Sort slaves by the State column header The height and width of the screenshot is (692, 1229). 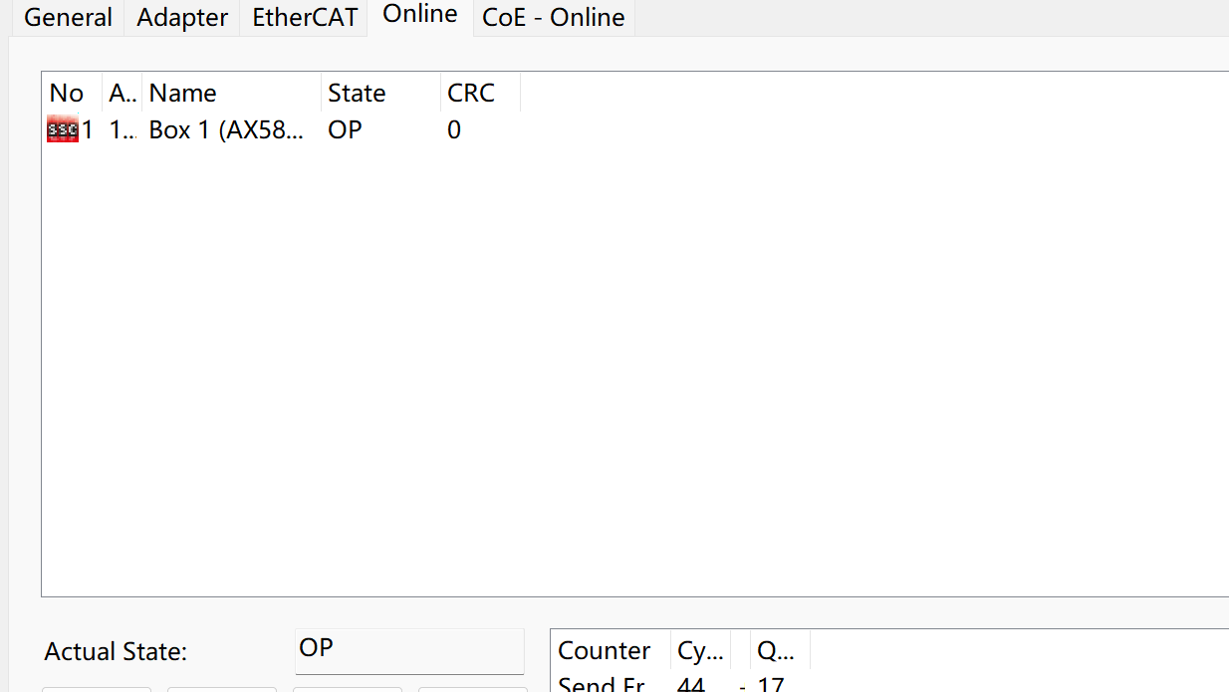(358, 93)
